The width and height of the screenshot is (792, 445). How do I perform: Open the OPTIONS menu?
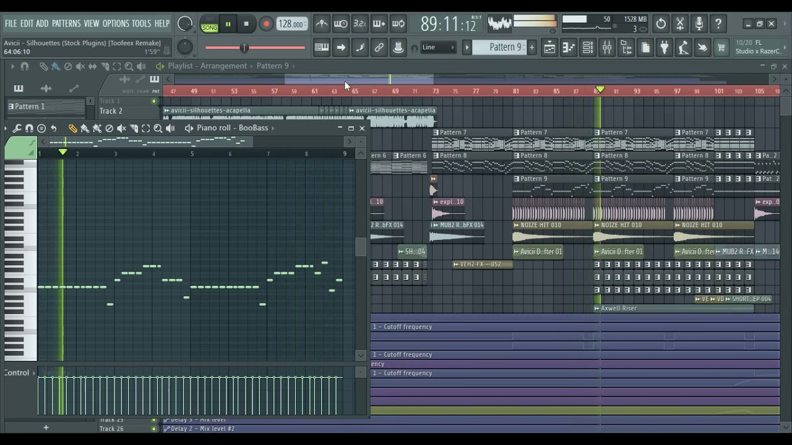coord(116,23)
